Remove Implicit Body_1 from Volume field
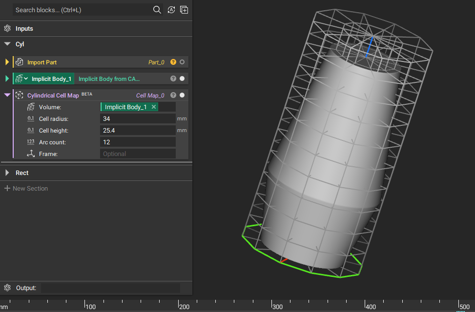The image size is (475, 312). click(154, 107)
